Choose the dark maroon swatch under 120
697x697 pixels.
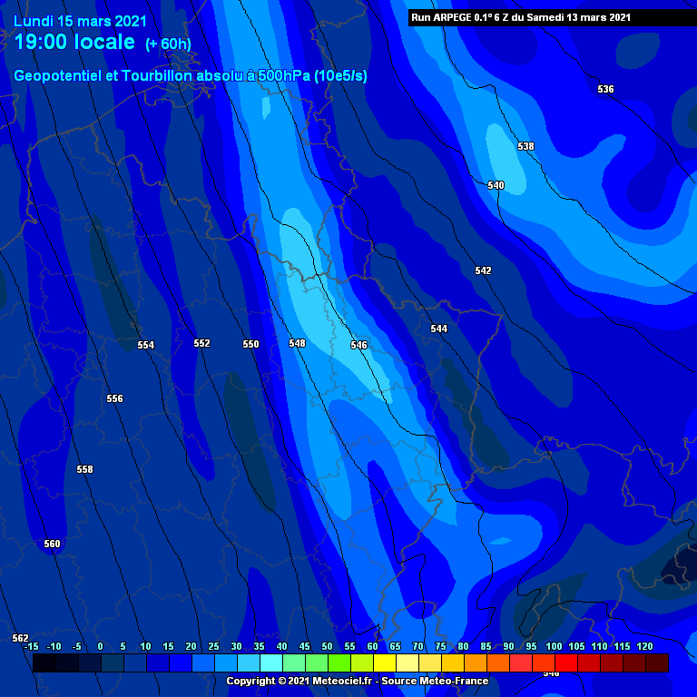point(656,663)
